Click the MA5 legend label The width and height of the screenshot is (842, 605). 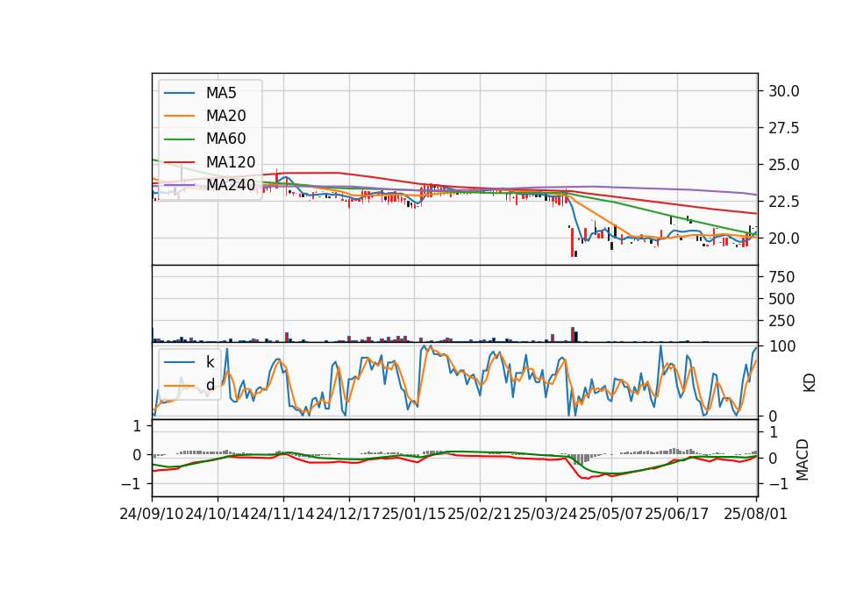point(221,93)
